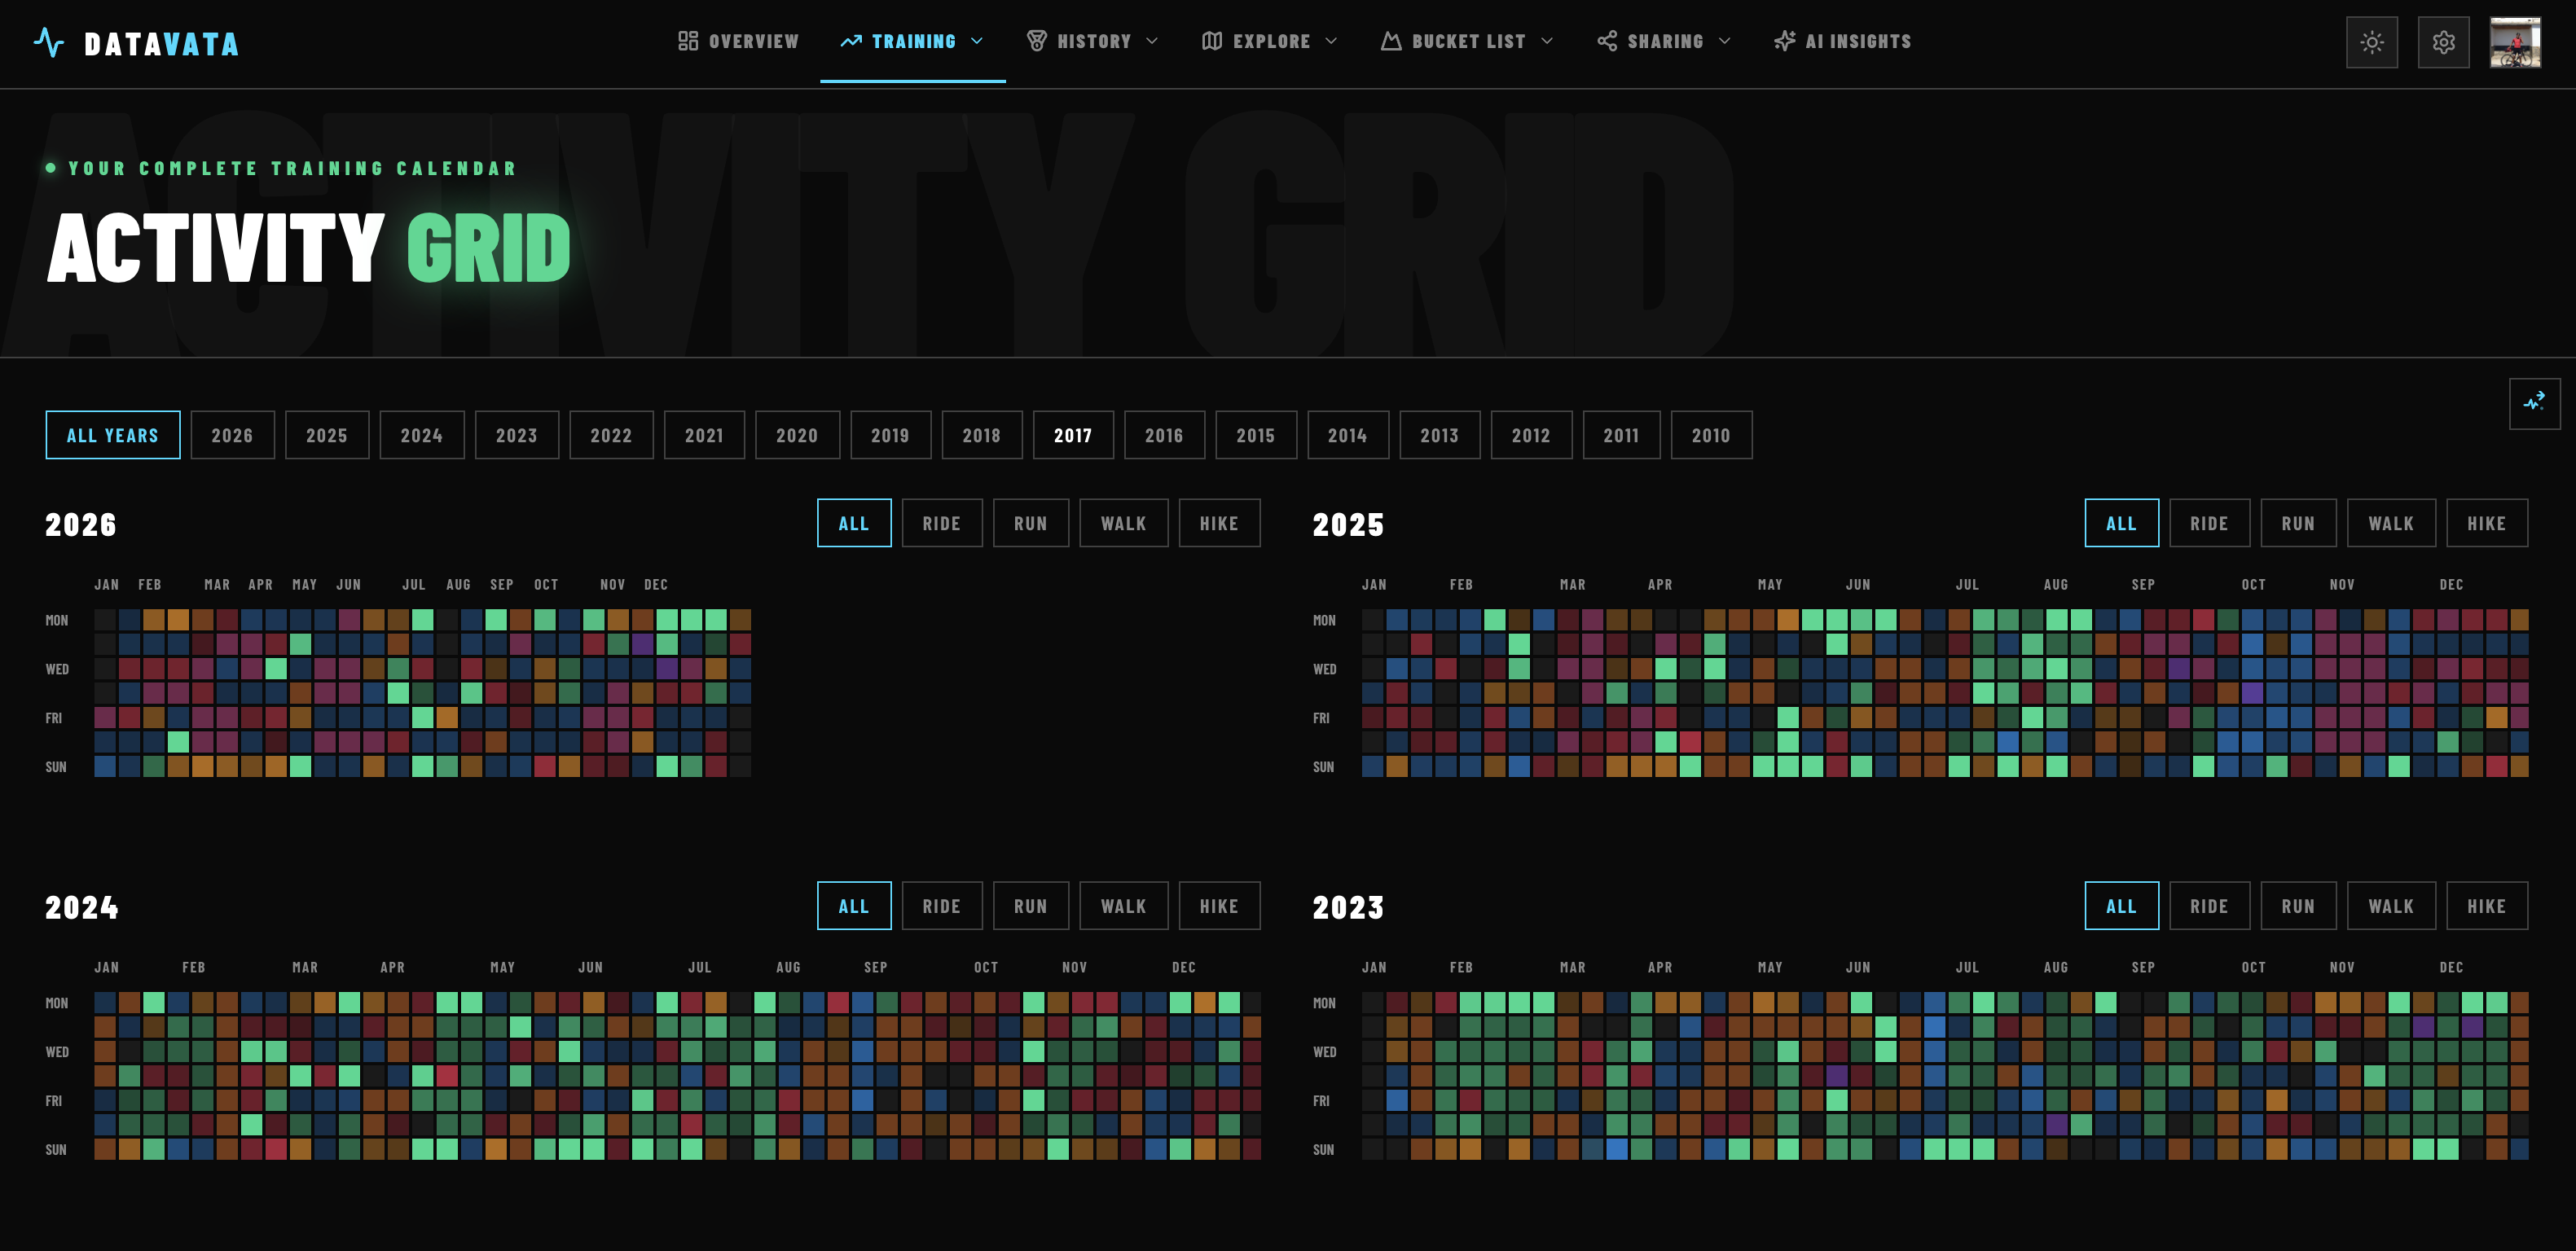Choose the 2017 year button
Screen dimensions: 2576x1251
1073,435
